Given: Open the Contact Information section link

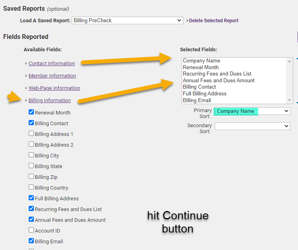Looking at the screenshot, I should coord(52,64).
